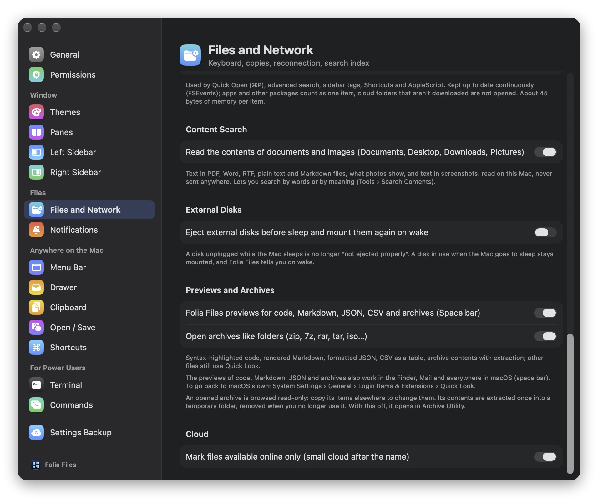Open the Shortcuts command-key icon
The width and height of the screenshot is (598, 498).
pyautogui.click(x=36, y=348)
